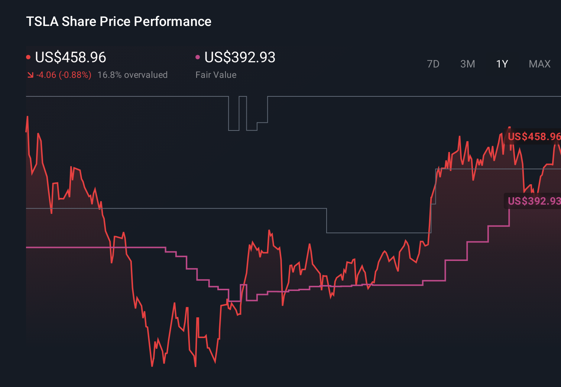Click the latest peak of the red line
Viewport: 561px width, 387px height.
click(510, 128)
